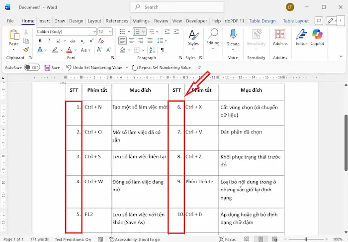Screen dimensions: 348x242
Task: Toggle the AutoSave switch
Action: pos(32,67)
